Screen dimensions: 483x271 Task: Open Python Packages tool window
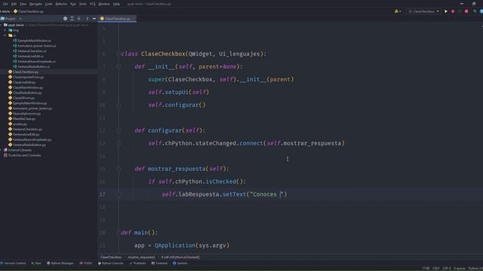60,263
